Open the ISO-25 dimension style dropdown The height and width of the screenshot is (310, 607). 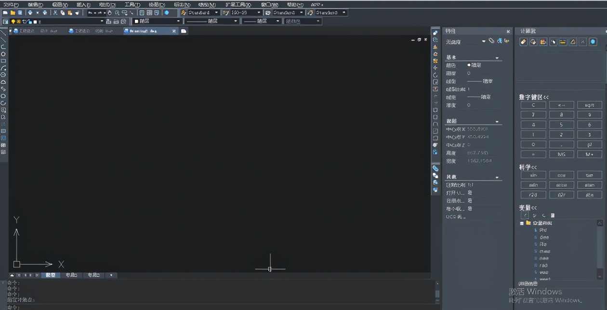[258, 13]
